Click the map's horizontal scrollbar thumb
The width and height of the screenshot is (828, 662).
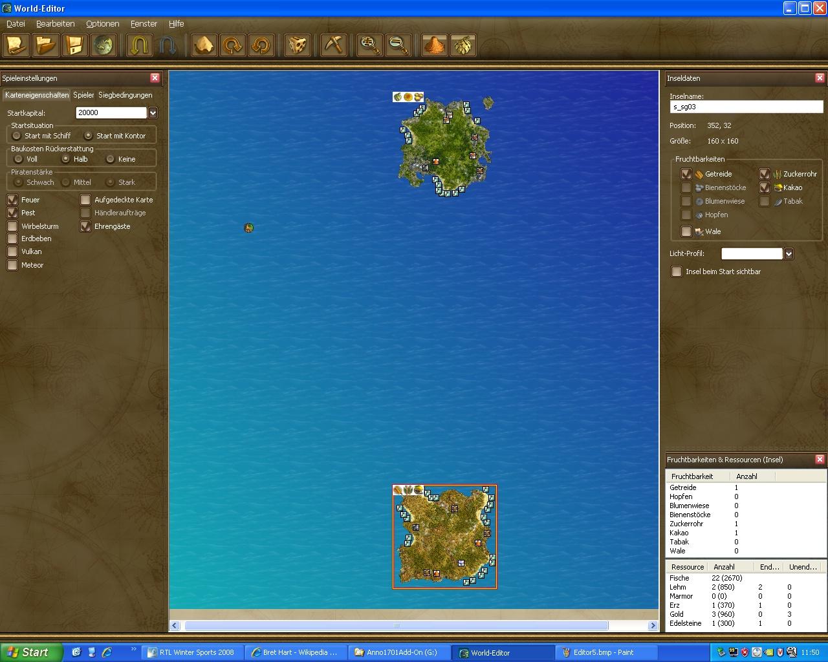point(397,625)
